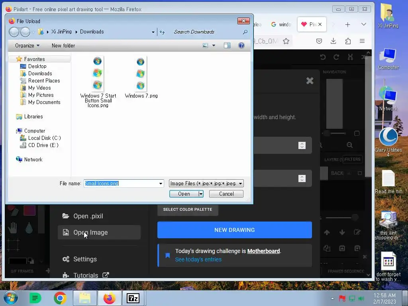This screenshot has height=306, width=408.
Task: Click Pixilart redo icon
Action: point(336,57)
